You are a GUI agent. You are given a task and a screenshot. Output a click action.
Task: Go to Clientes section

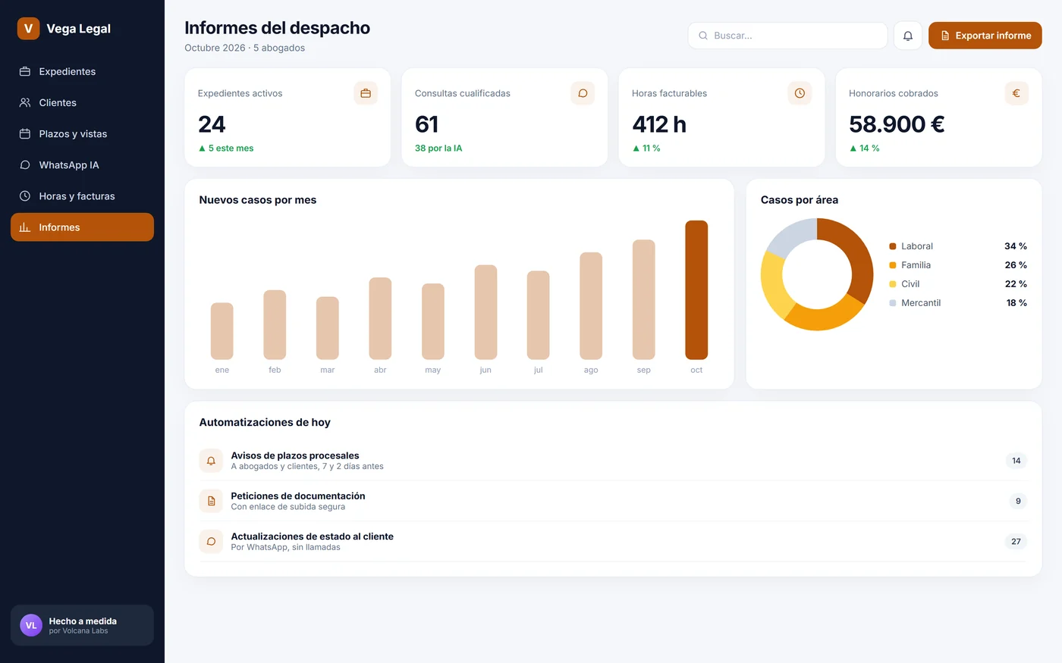click(x=82, y=102)
